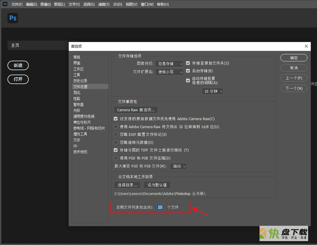Click 取消 to cancel preferences
This screenshot has width=317, height=245.
(x=294, y=68)
